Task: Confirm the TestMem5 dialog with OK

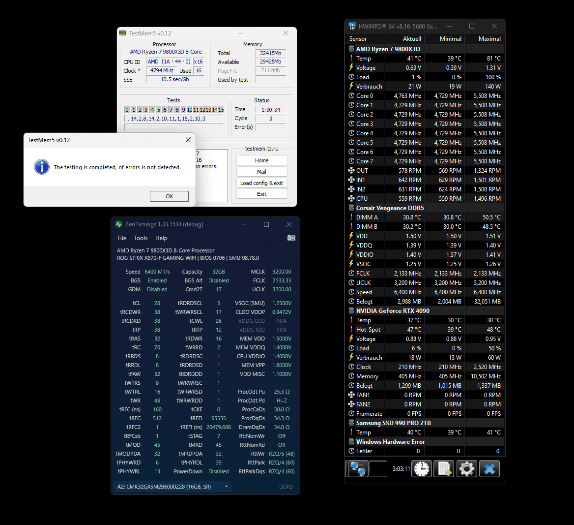Action: coord(170,196)
